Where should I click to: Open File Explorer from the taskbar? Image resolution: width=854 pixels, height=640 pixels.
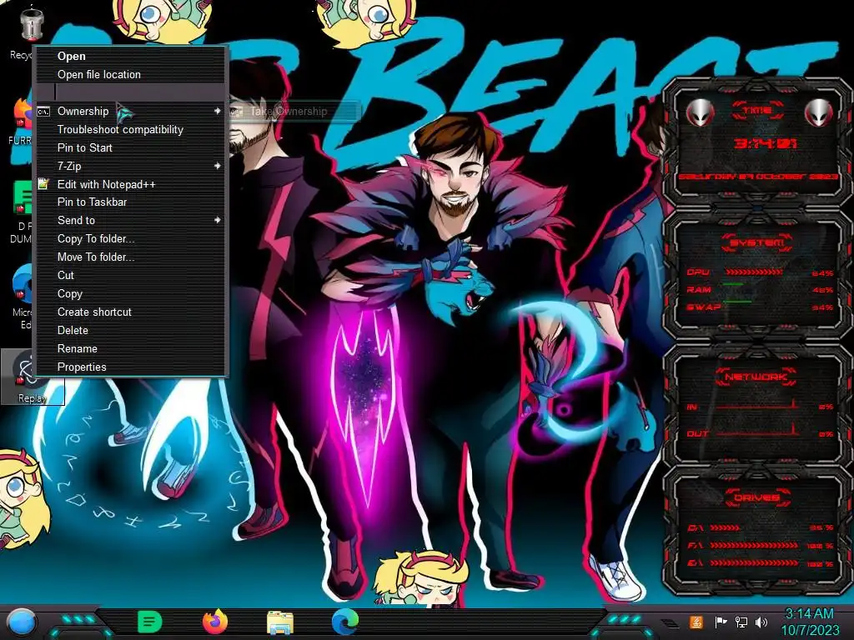tap(280, 622)
